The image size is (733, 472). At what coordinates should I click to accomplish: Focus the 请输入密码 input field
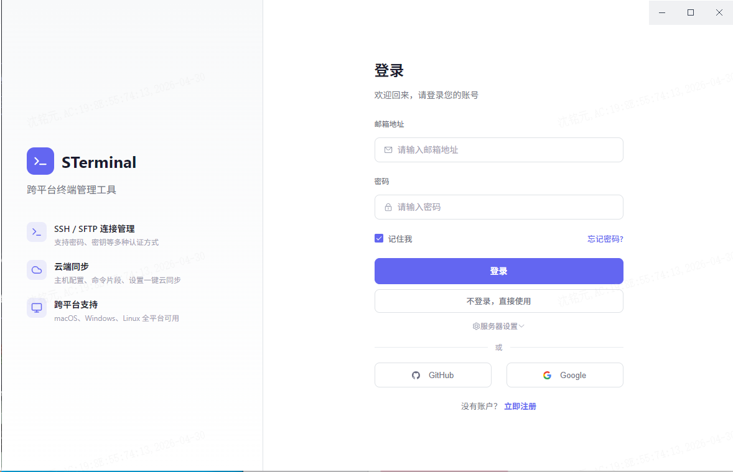click(x=499, y=207)
